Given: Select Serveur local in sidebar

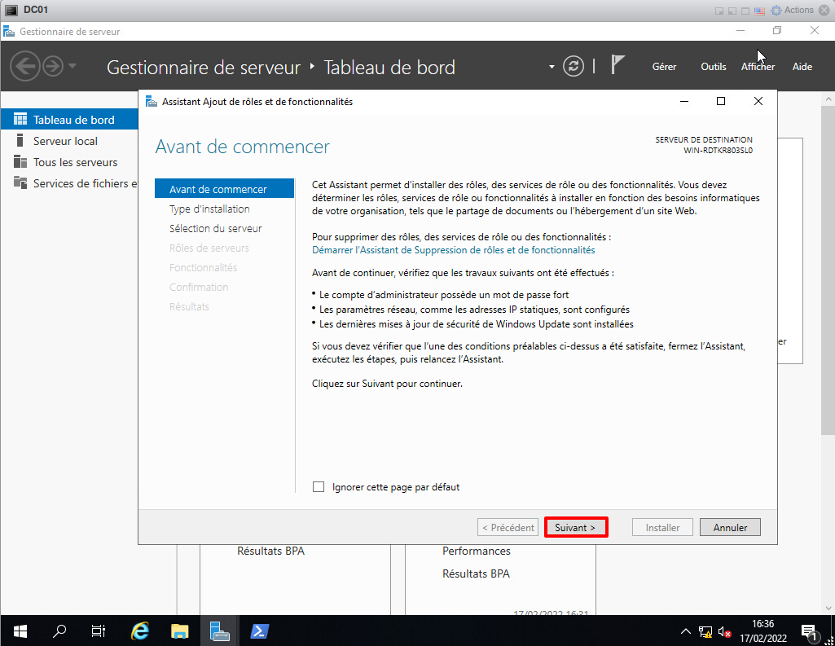Looking at the screenshot, I should [65, 141].
